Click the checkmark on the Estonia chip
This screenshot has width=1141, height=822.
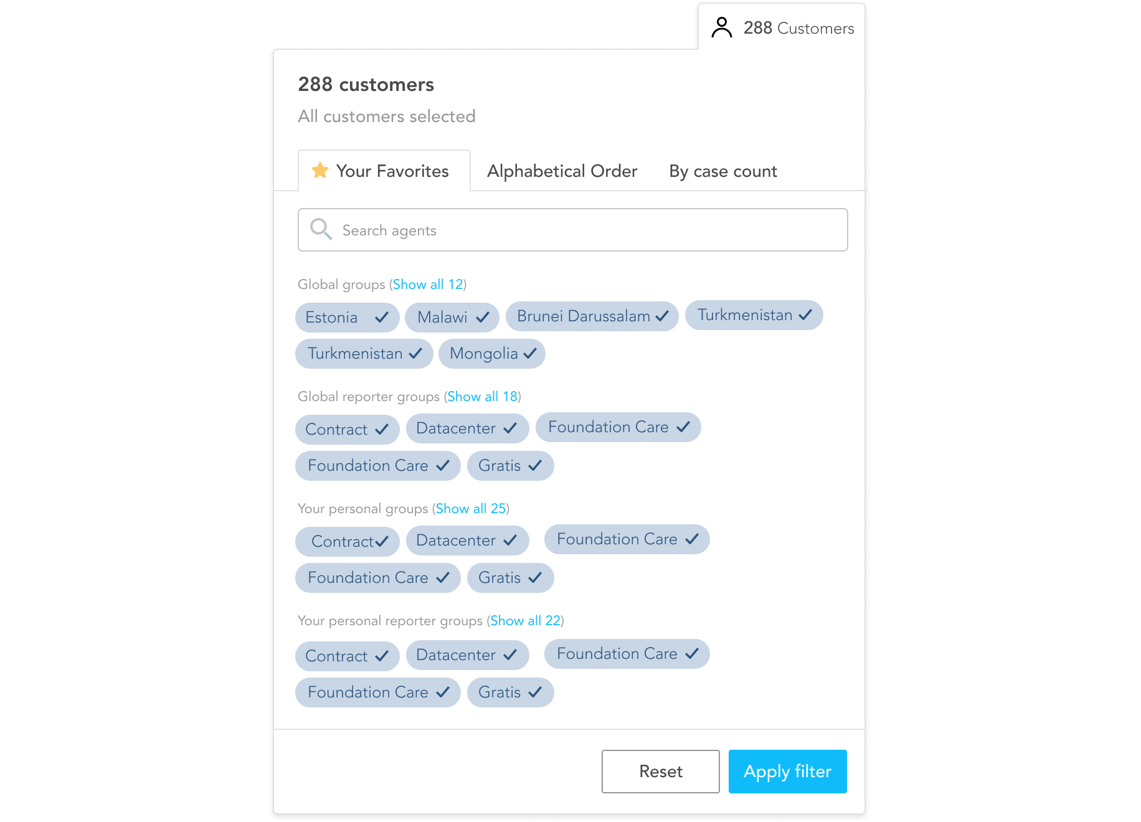pyautogui.click(x=382, y=318)
